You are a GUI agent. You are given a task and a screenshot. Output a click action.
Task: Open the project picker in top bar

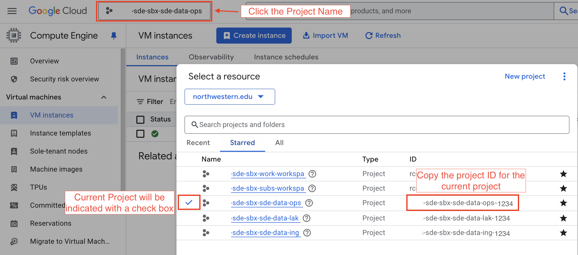(154, 11)
